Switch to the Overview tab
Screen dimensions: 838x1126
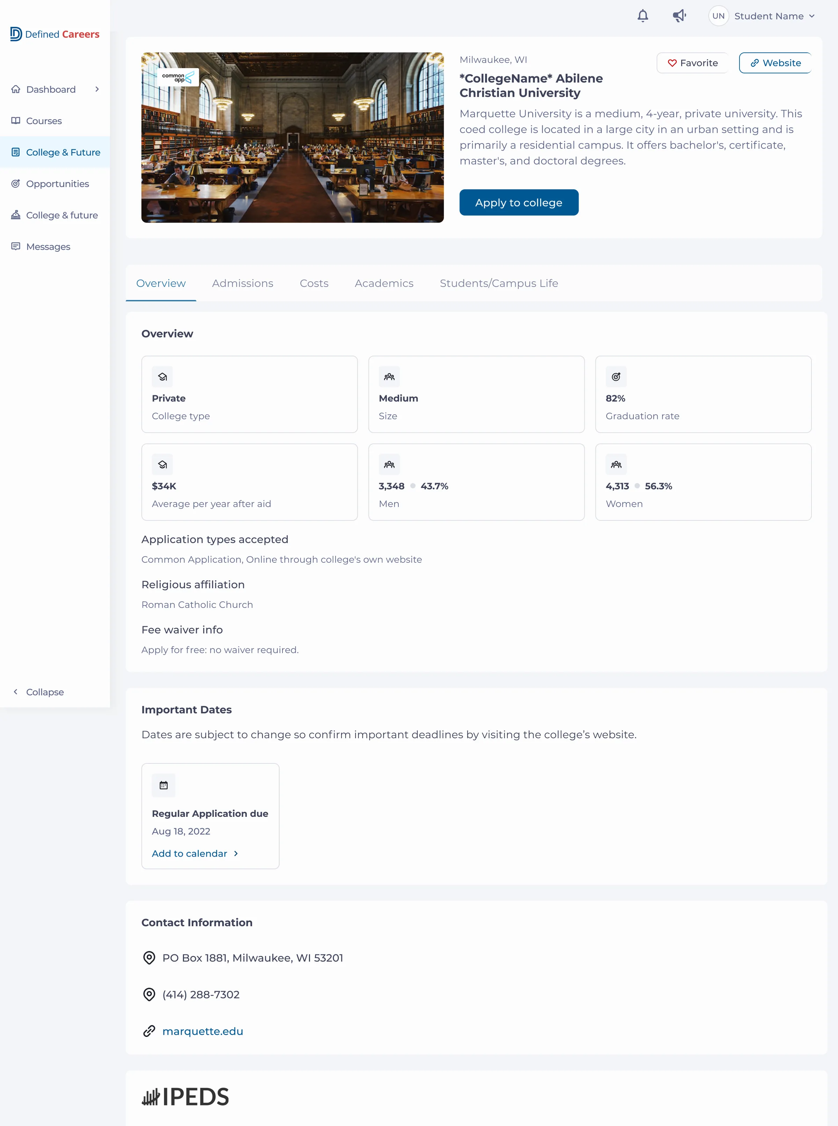point(161,283)
